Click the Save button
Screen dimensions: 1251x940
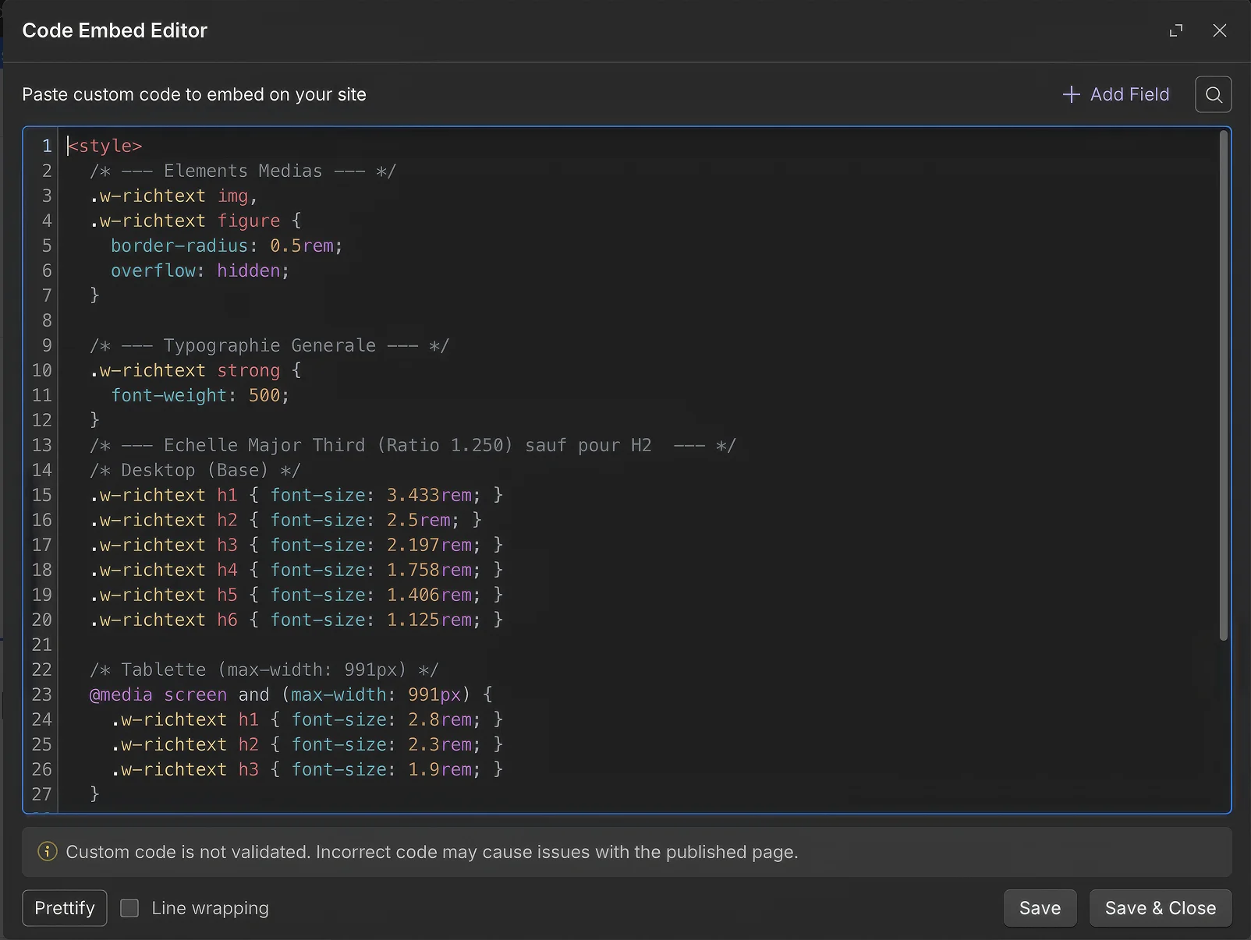(1040, 907)
